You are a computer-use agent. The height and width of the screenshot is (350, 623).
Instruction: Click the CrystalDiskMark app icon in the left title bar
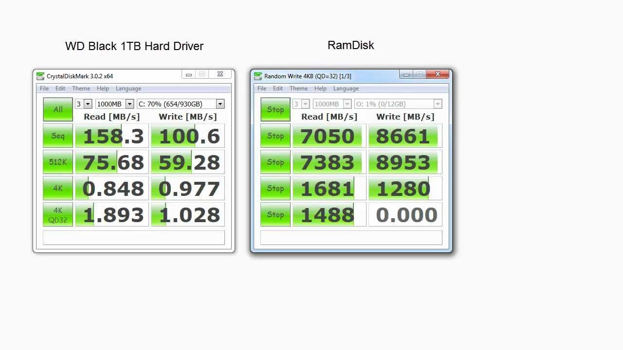(40, 76)
